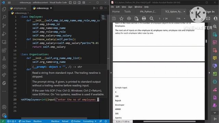The image size is (219, 123).
Task: Show additional views ellipsis in activity bar
Action: coord(4,91)
